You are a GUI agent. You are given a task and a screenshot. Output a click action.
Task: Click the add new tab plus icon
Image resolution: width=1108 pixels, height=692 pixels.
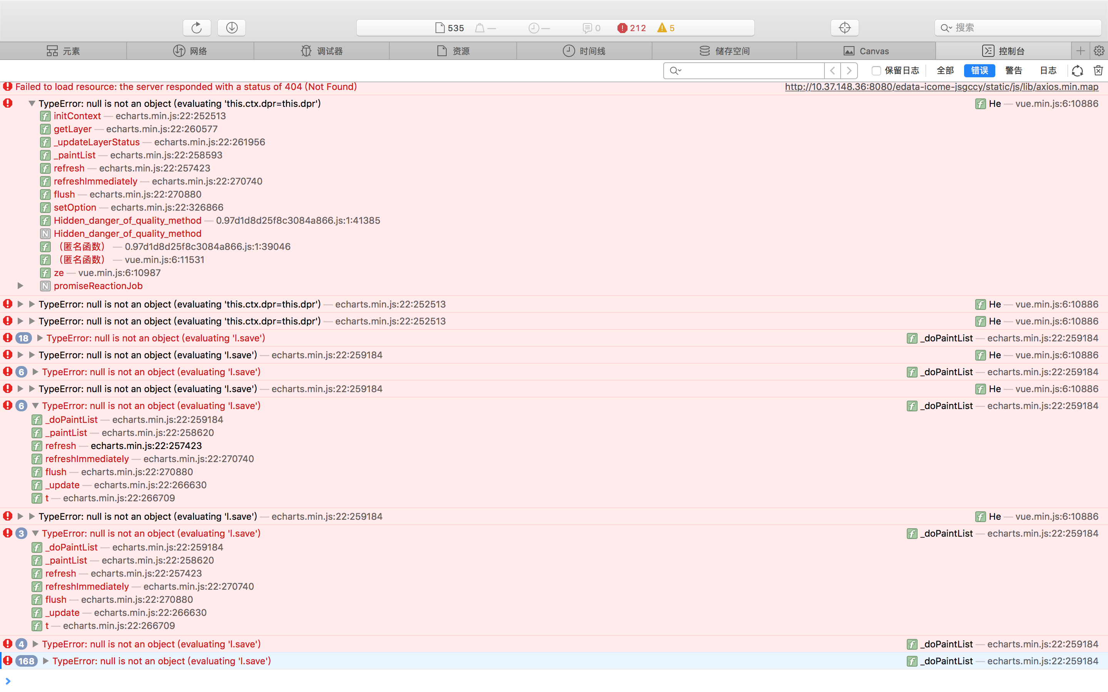coord(1081,51)
